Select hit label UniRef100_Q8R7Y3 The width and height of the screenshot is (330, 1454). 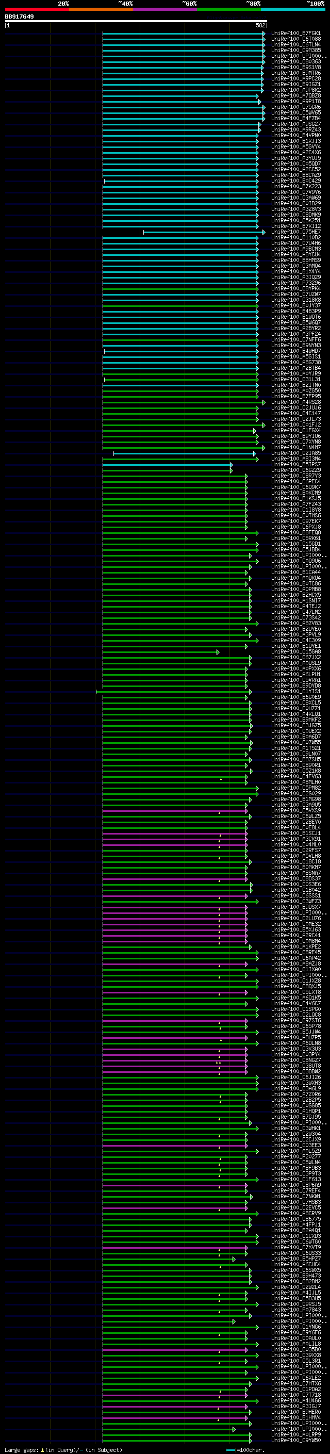[296, 476]
